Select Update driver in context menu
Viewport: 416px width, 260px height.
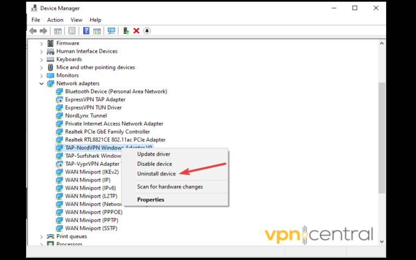154,154
